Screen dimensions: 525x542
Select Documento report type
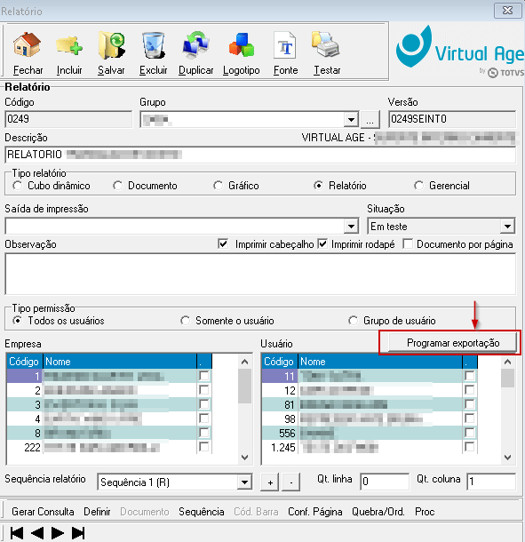pyautogui.click(x=117, y=186)
